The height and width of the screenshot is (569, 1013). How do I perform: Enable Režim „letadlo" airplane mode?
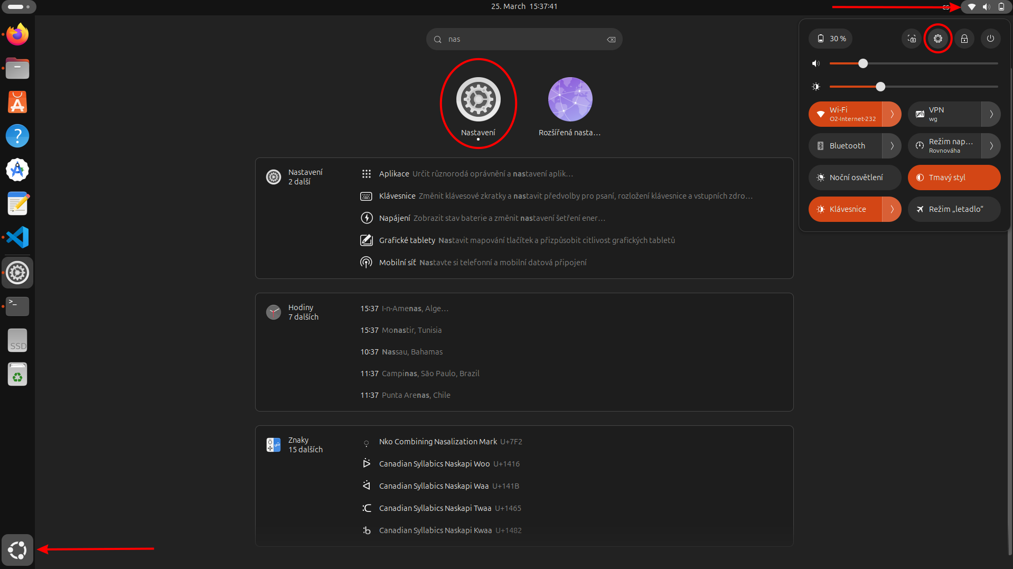pos(954,209)
